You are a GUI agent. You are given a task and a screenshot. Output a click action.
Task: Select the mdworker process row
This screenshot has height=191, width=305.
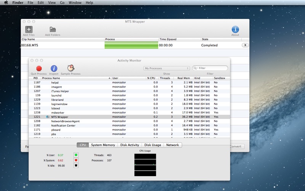[x=129, y=112]
